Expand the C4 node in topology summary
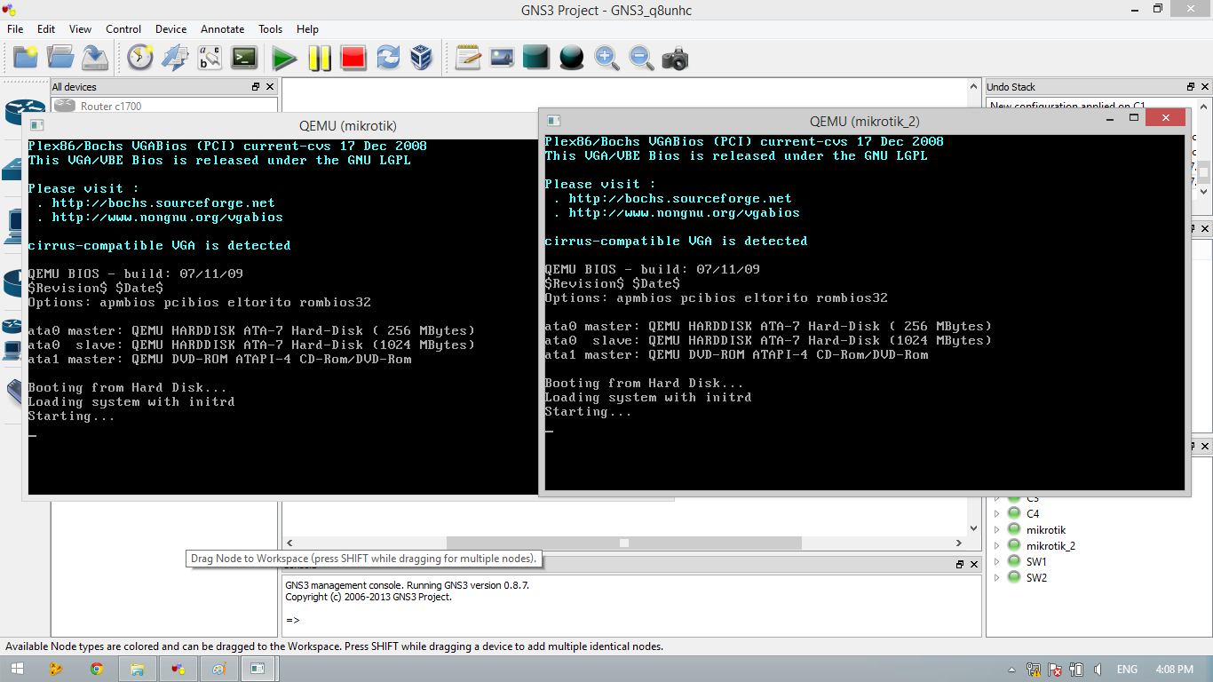 [997, 513]
